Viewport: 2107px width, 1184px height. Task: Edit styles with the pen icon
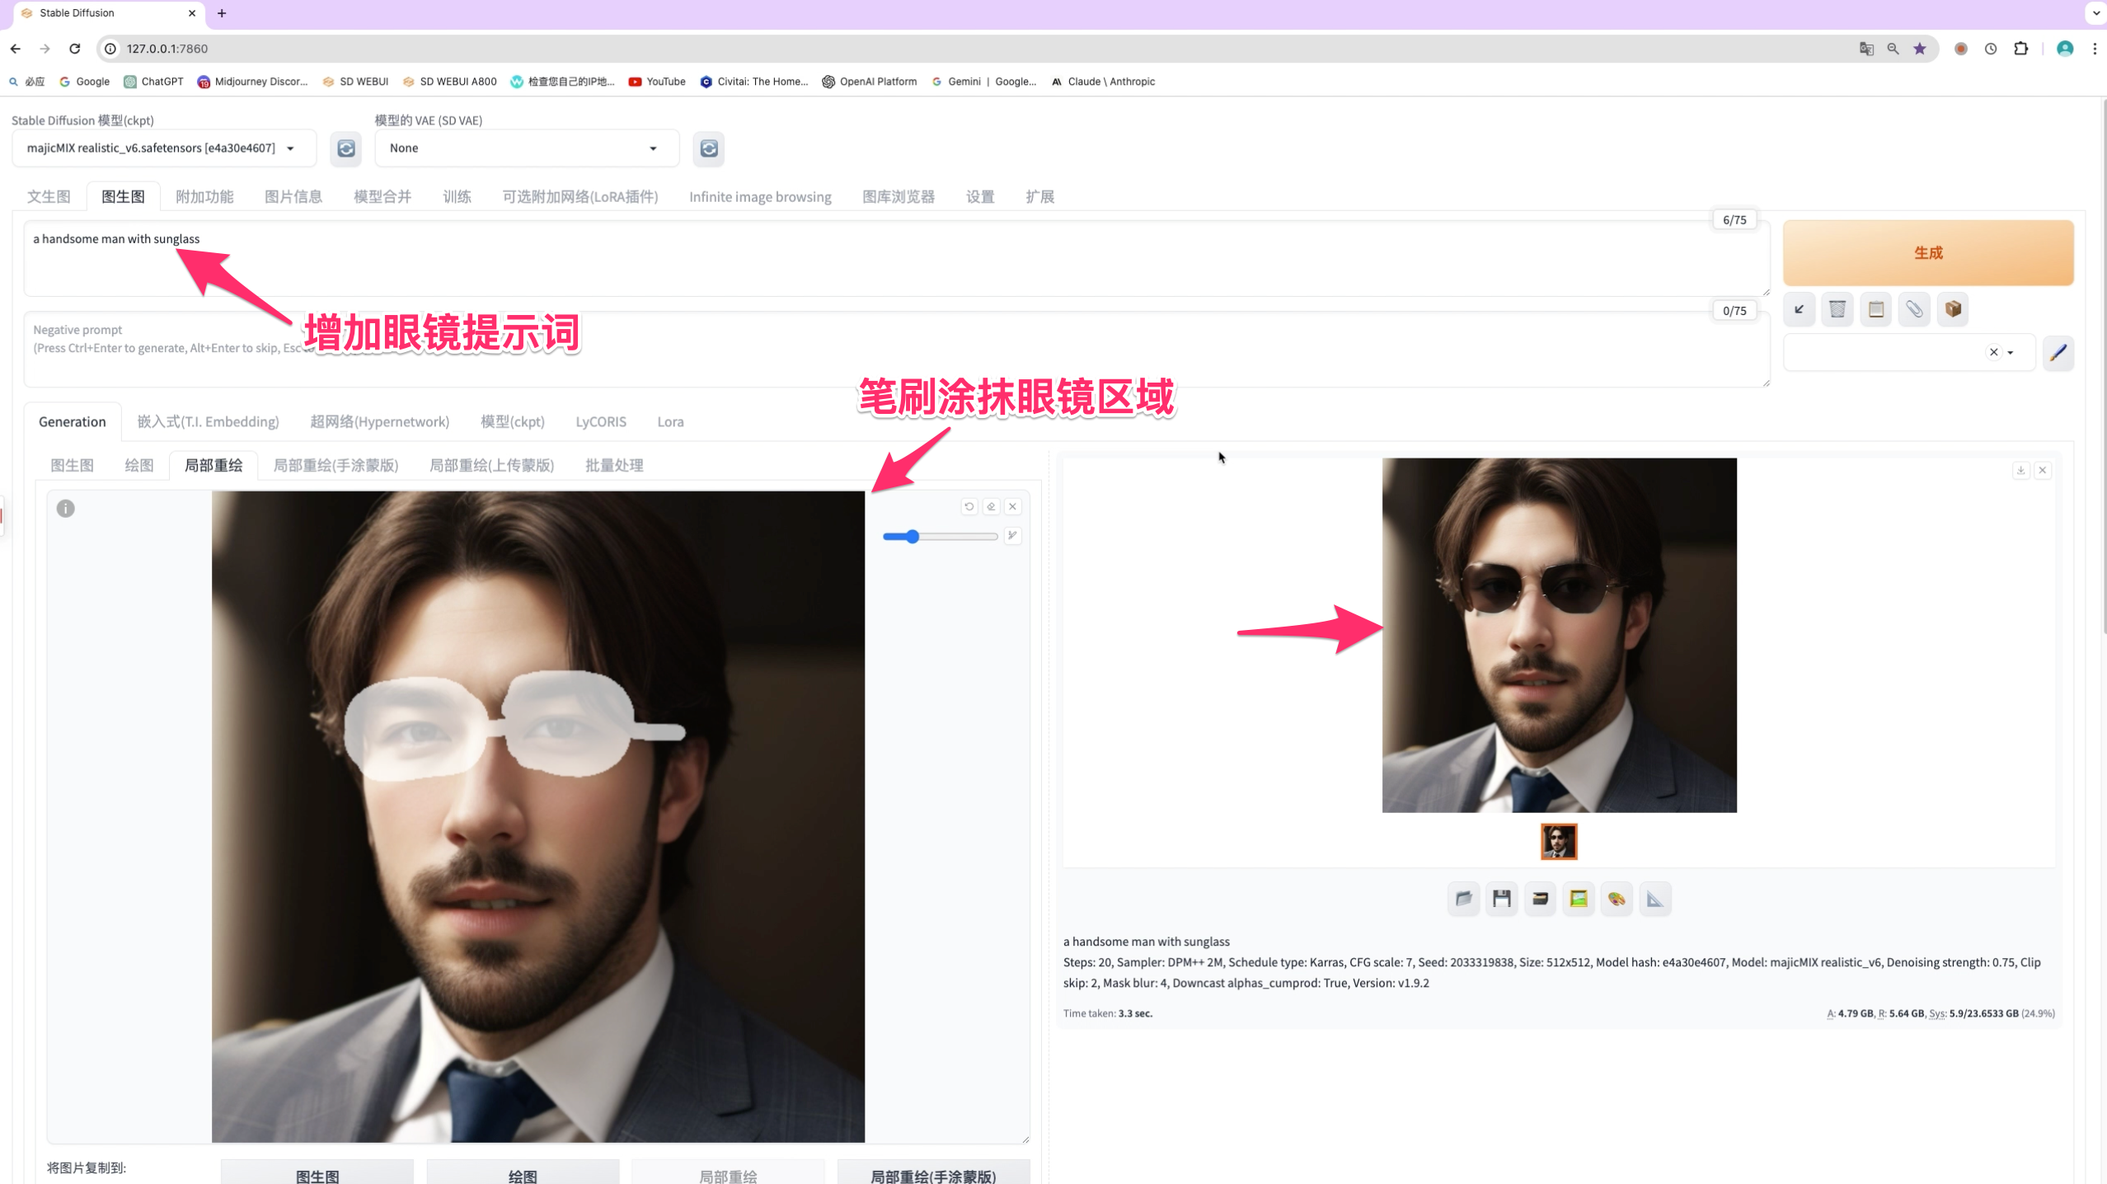(2058, 353)
